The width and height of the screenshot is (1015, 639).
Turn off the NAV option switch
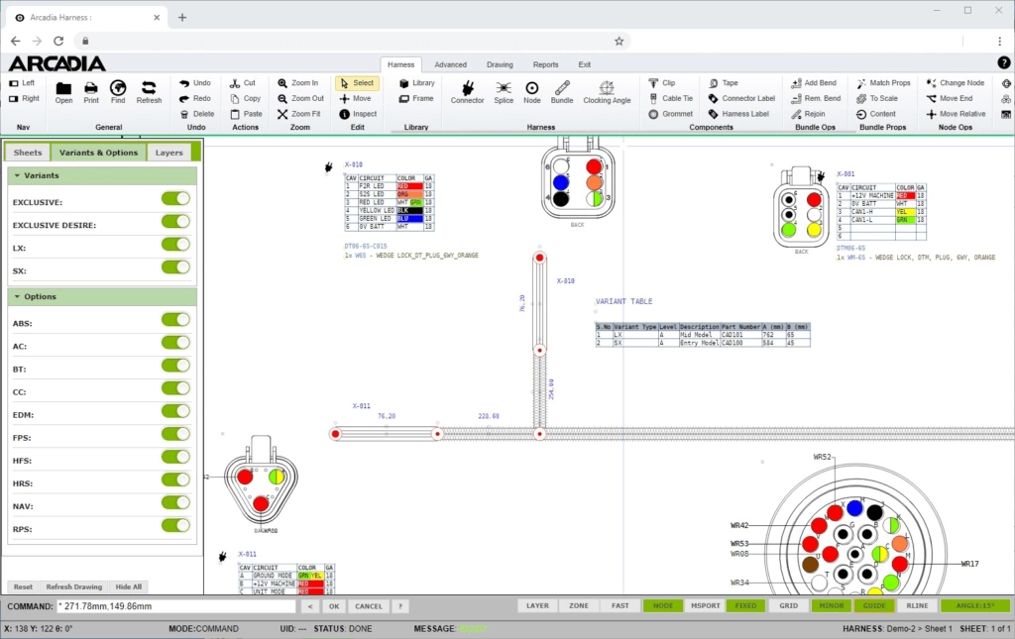pos(175,503)
